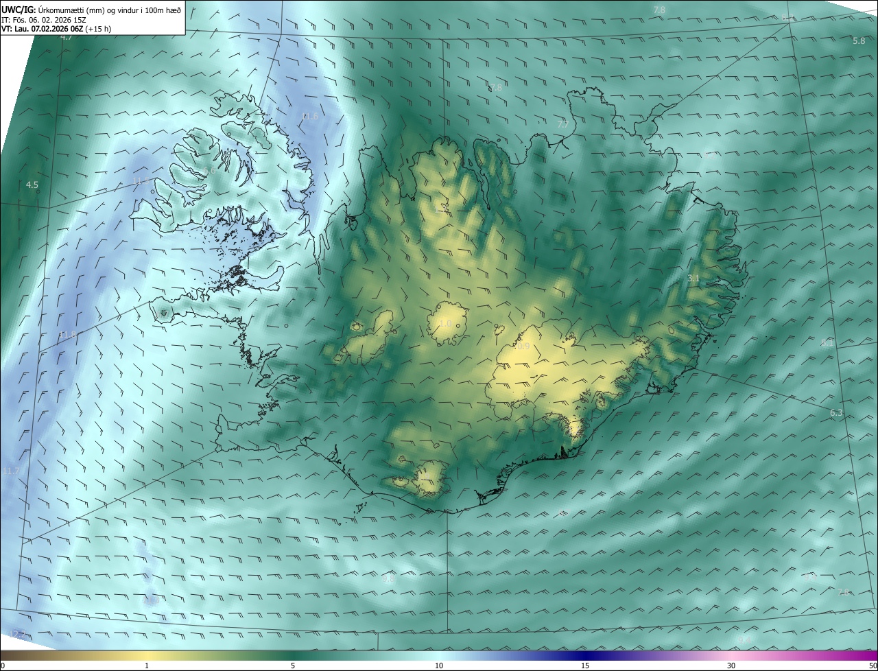This screenshot has height=671, width=878.
Task: Click the "3.1" value label on the map
Action: tap(693, 278)
